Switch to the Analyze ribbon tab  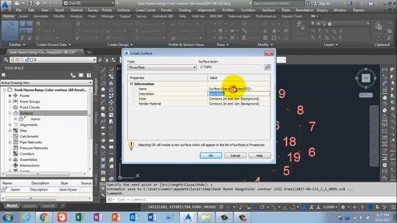76,16
